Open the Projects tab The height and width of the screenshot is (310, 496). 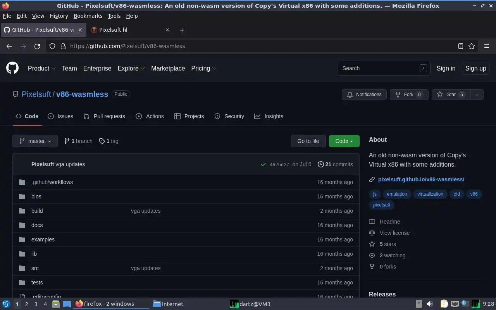pyautogui.click(x=189, y=116)
